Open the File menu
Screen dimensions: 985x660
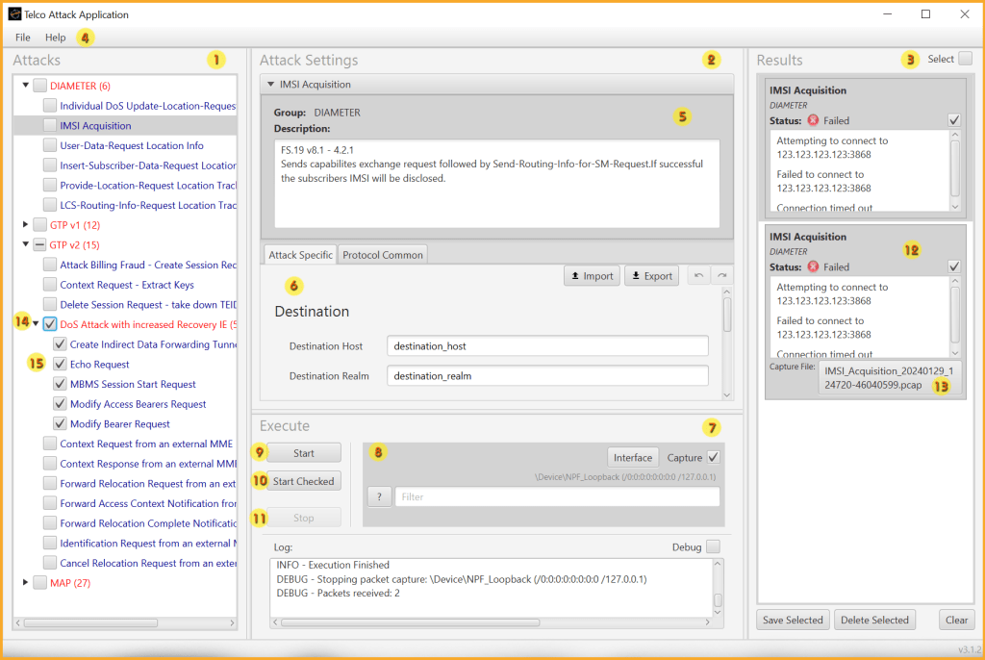[23, 38]
